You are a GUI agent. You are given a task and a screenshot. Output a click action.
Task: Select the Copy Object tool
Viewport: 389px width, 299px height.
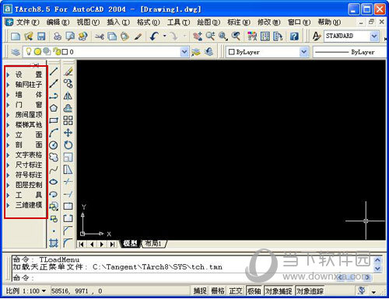point(68,83)
